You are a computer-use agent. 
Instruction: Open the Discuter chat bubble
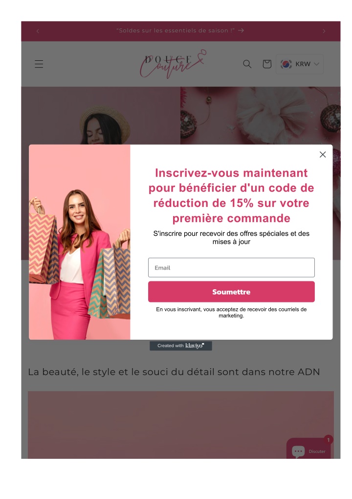click(x=308, y=449)
